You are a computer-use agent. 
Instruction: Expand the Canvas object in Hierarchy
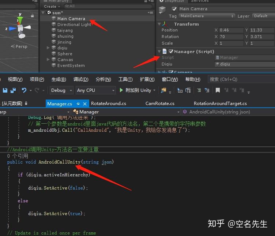[x=48, y=60]
